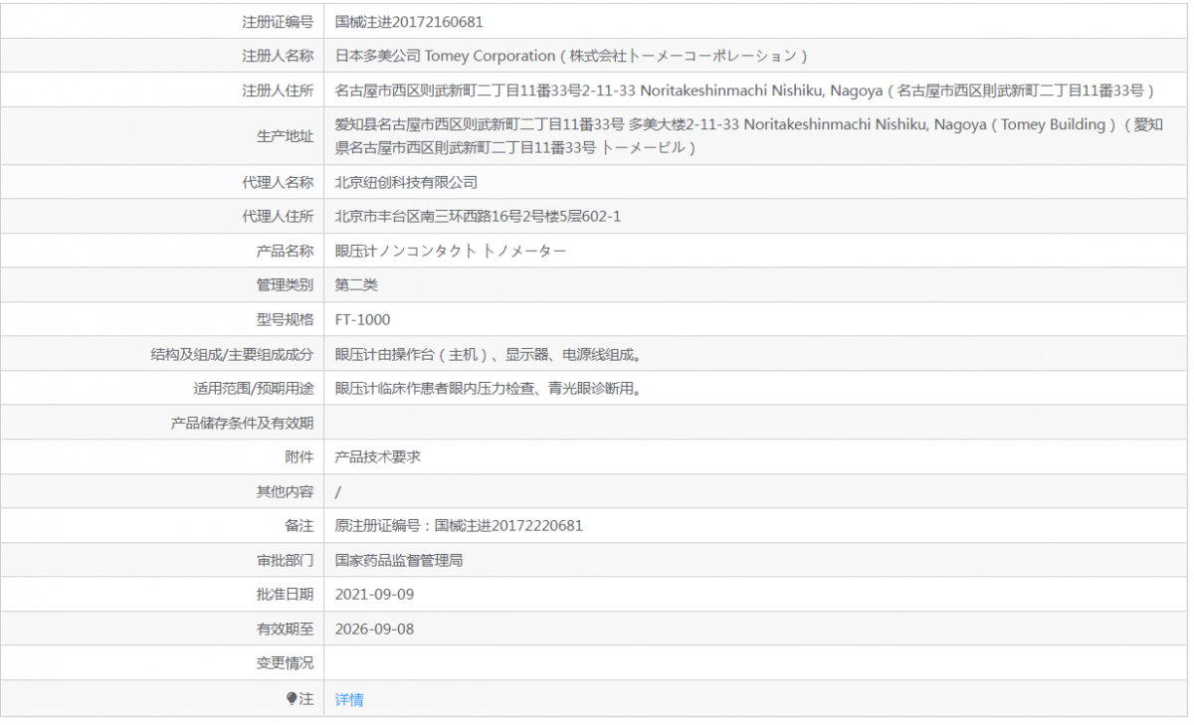The image size is (1194, 725).
Task: Select the 注册人住所 label
Action: tap(278, 91)
